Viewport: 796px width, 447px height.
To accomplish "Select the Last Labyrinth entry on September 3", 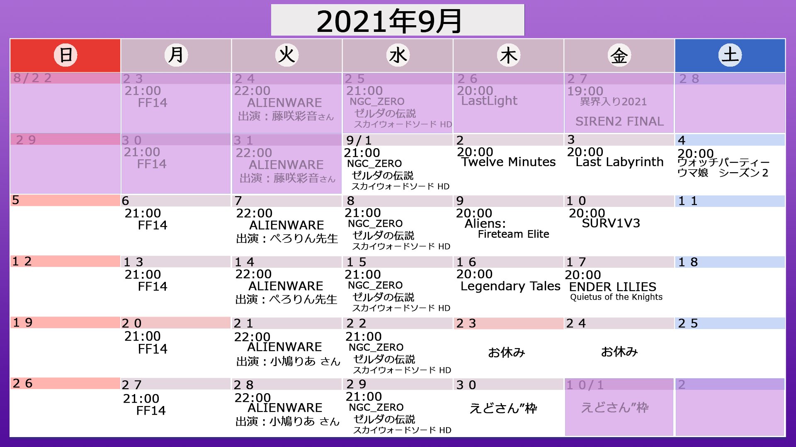I will 619,162.
